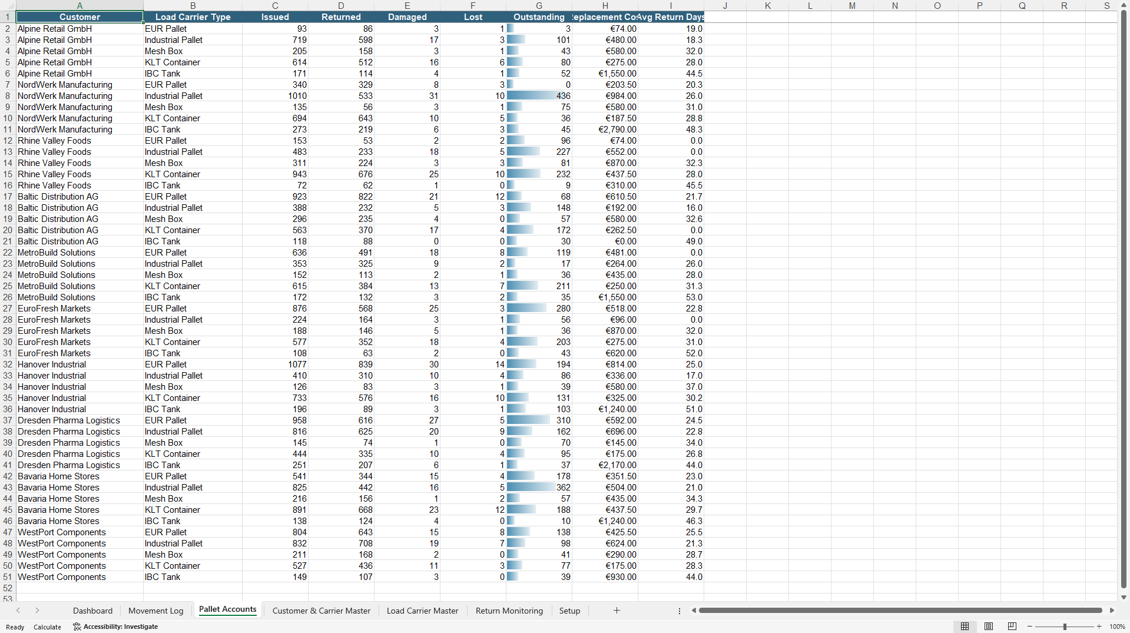Click the Outstanding header cell
The height and width of the screenshot is (633, 1130).
(539, 17)
